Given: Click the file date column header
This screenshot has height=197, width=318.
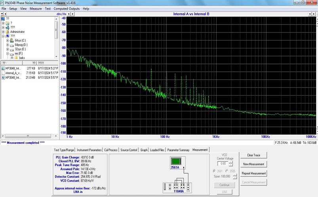Looking at the screenshot, I should click(x=47, y=63).
